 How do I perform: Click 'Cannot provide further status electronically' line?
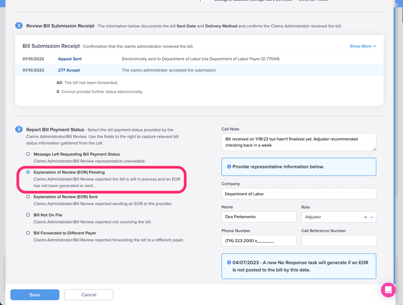(100, 92)
